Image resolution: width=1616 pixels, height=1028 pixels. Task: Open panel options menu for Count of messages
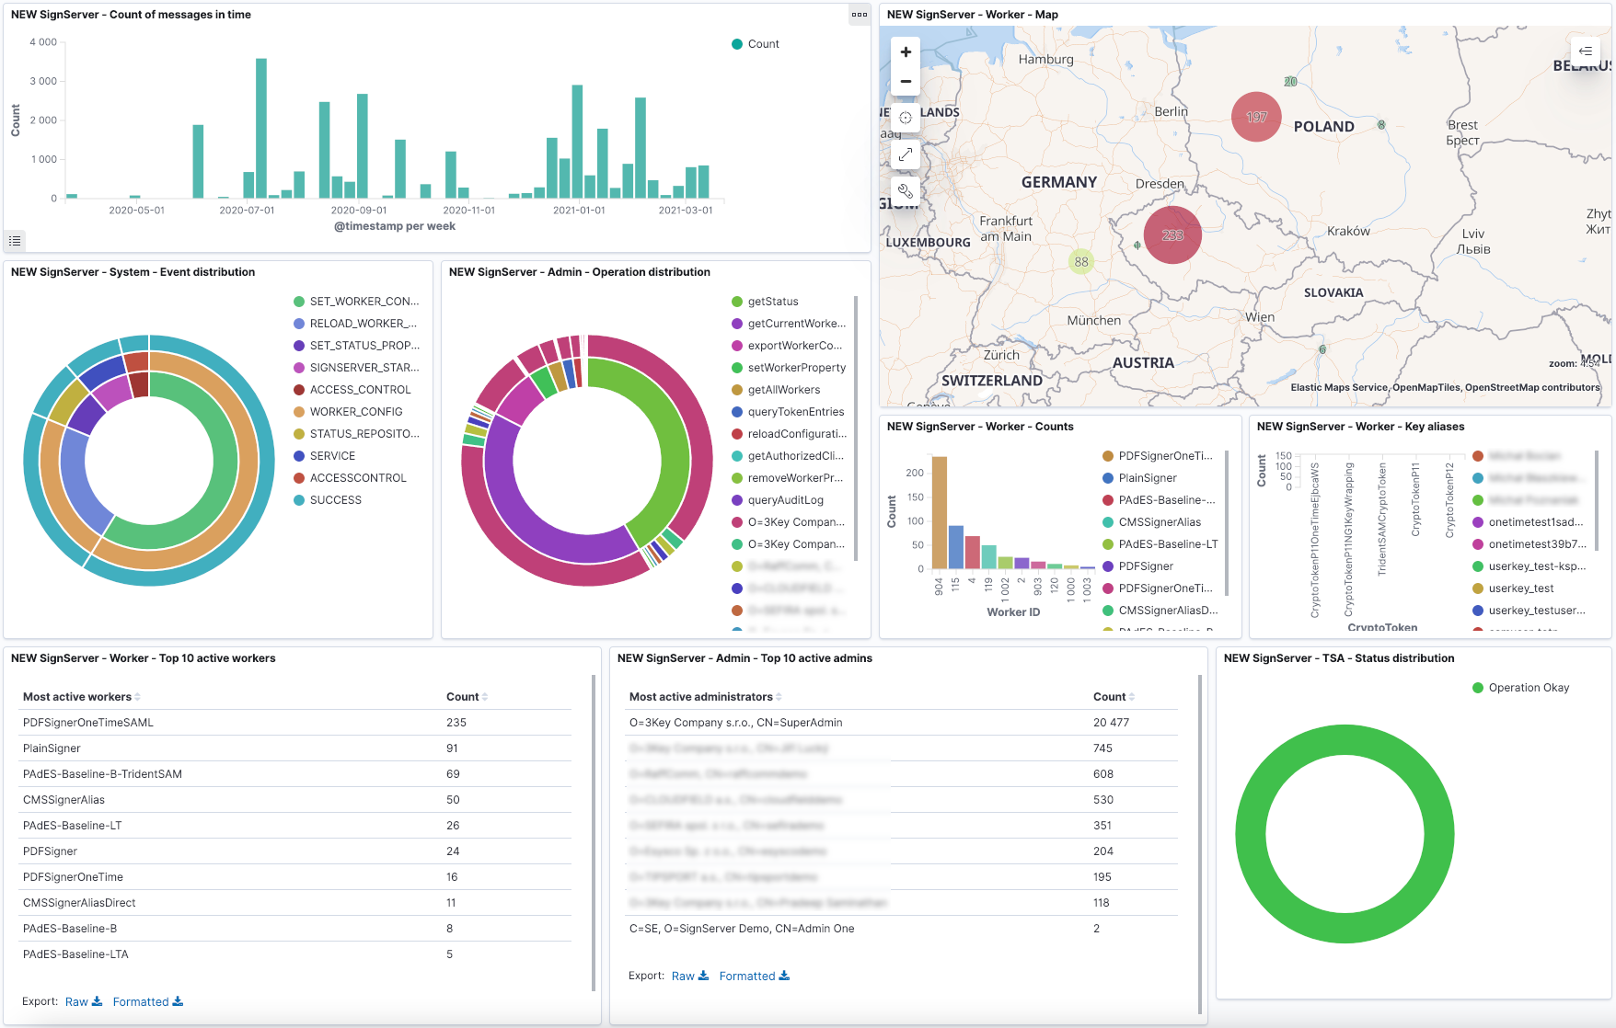tap(859, 15)
